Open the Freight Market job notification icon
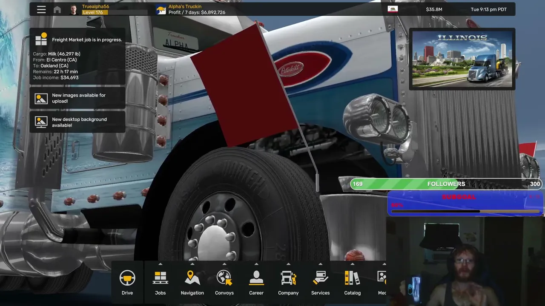545x306 pixels. (41, 39)
